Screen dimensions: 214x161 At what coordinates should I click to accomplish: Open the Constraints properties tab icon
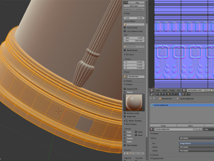(x=171, y=94)
